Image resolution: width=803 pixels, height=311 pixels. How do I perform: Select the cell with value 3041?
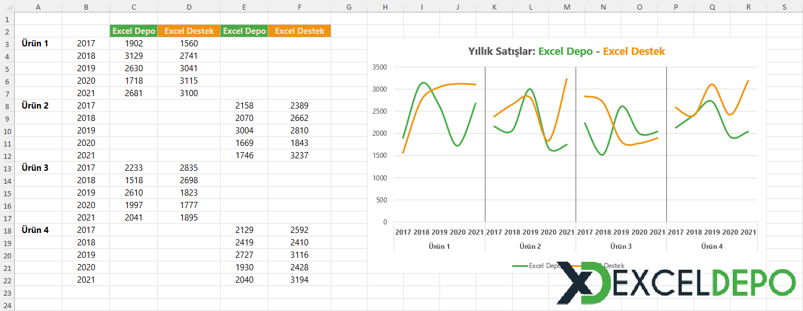189,68
